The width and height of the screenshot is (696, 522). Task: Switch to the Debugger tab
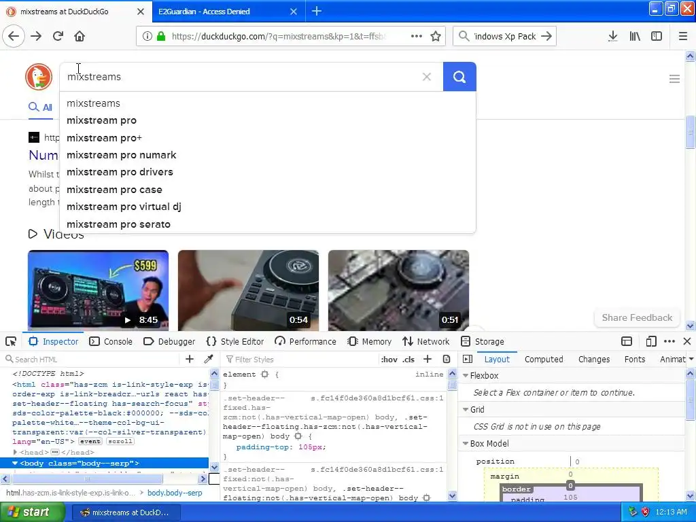pos(169,341)
